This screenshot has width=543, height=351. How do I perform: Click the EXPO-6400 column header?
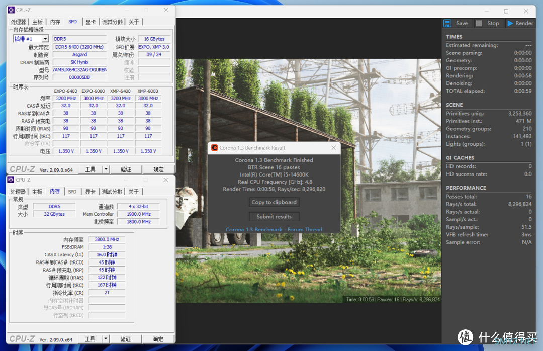[66, 91]
